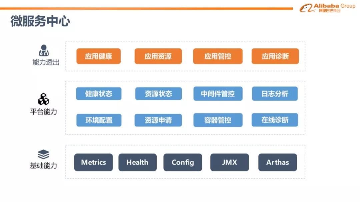Click the 中间件管控 block

click(x=218, y=94)
